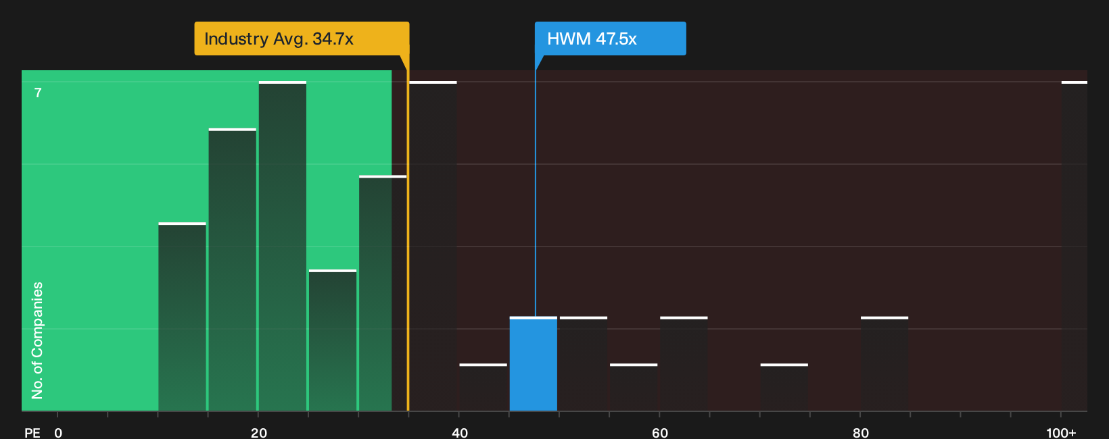Click the x-axis label 0
This screenshot has height=439, width=1109.
pyautogui.click(x=58, y=433)
